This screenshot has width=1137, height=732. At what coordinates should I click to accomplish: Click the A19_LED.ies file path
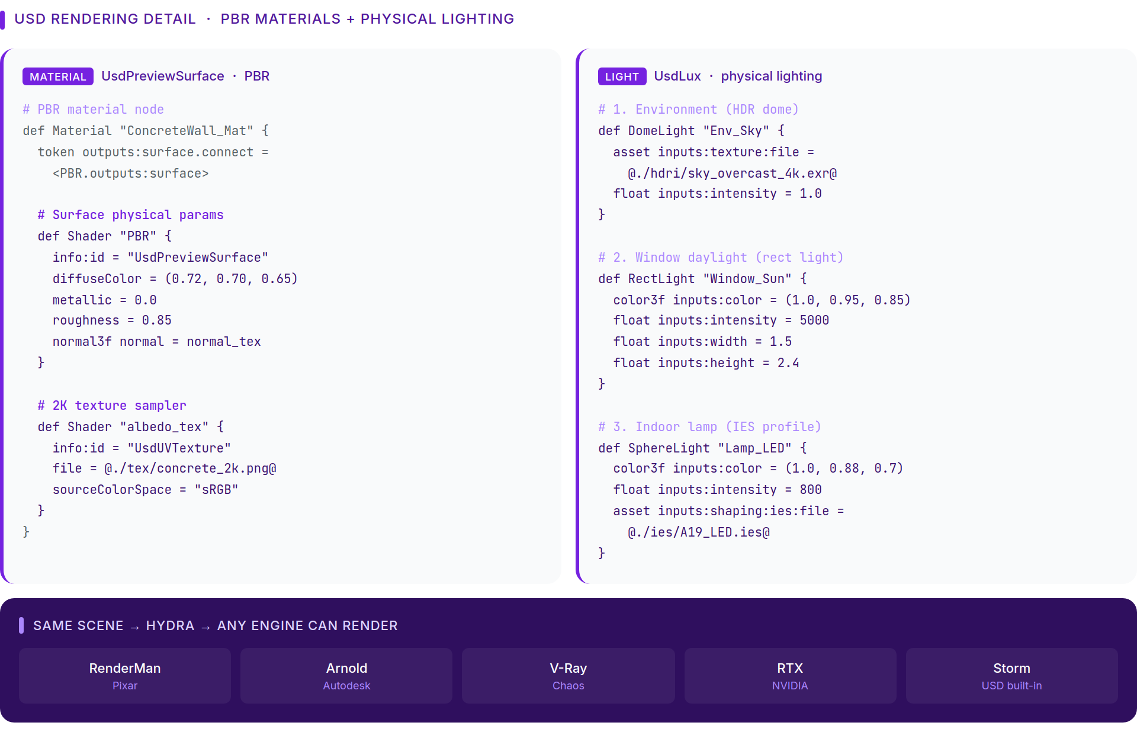pyautogui.click(x=699, y=532)
